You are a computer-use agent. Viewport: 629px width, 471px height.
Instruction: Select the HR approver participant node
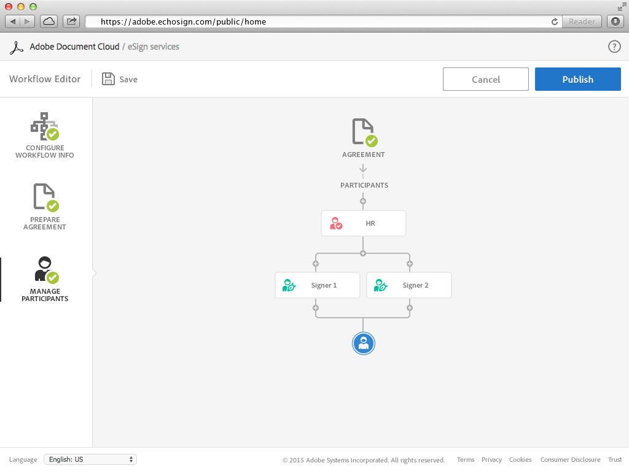click(363, 223)
